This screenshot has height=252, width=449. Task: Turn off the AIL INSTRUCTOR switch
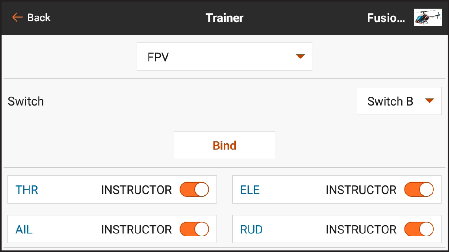[194, 229]
